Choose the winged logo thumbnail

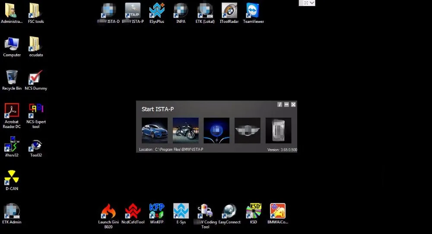click(248, 130)
